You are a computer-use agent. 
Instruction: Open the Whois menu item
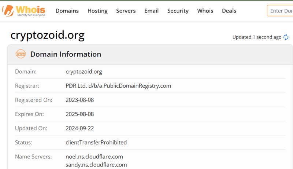click(205, 11)
